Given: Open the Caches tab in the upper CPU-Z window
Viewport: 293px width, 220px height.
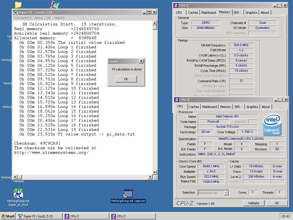Looking at the screenshot, I should coord(193,13).
